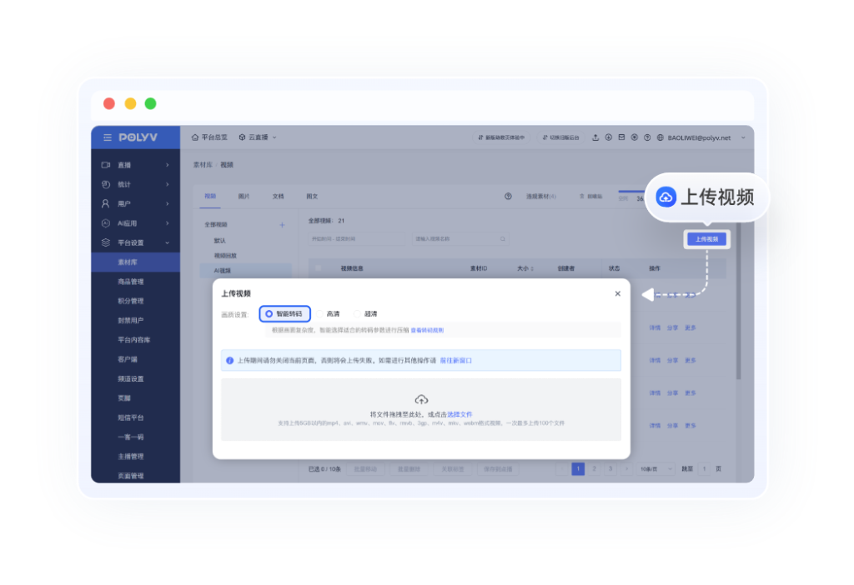Select the 高清 quality radio button
This screenshot has width=854, height=585.
(319, 314)
